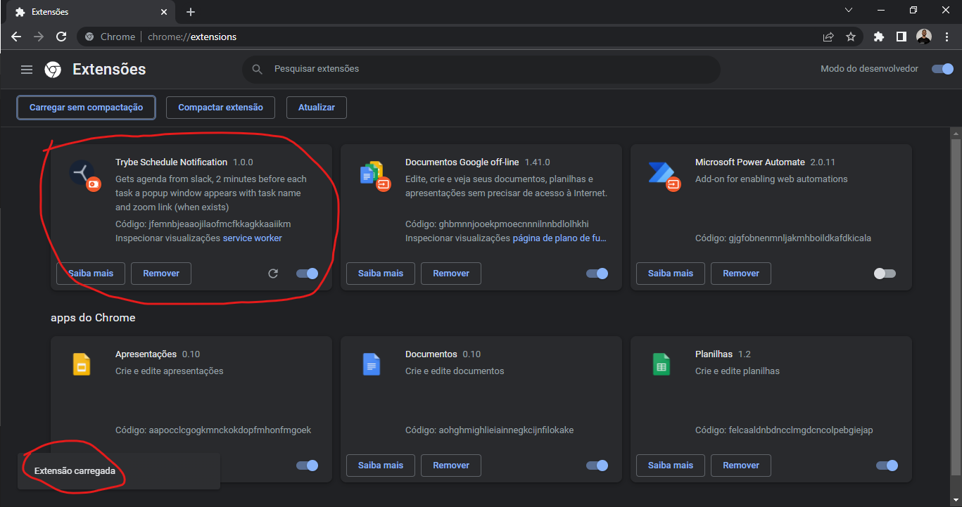This screenshot has width=962, height=507.
Task: Click the Chrome logo beside Extensões
Action: (53, 70)
